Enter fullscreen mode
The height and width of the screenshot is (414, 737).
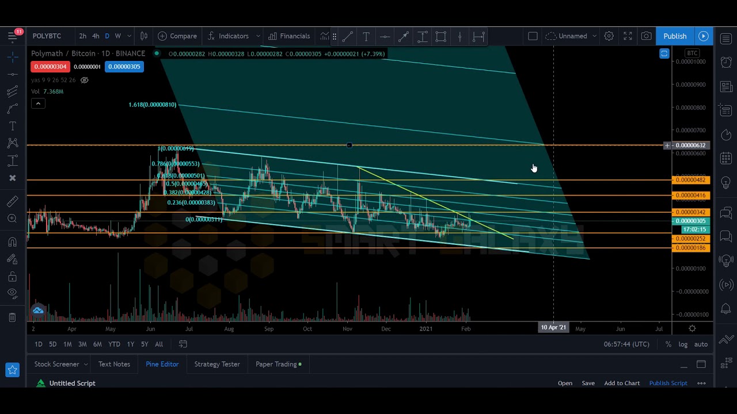tap(628, 36)
